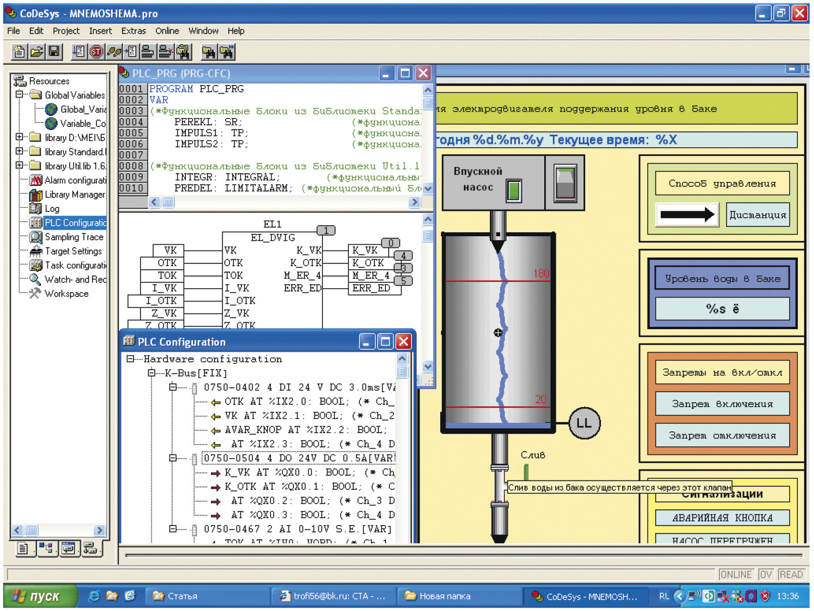Image resolution: width=814 pixels, height=611 pixels.
Task: Open Library Manager resource
Action: (x=68, y=195)
